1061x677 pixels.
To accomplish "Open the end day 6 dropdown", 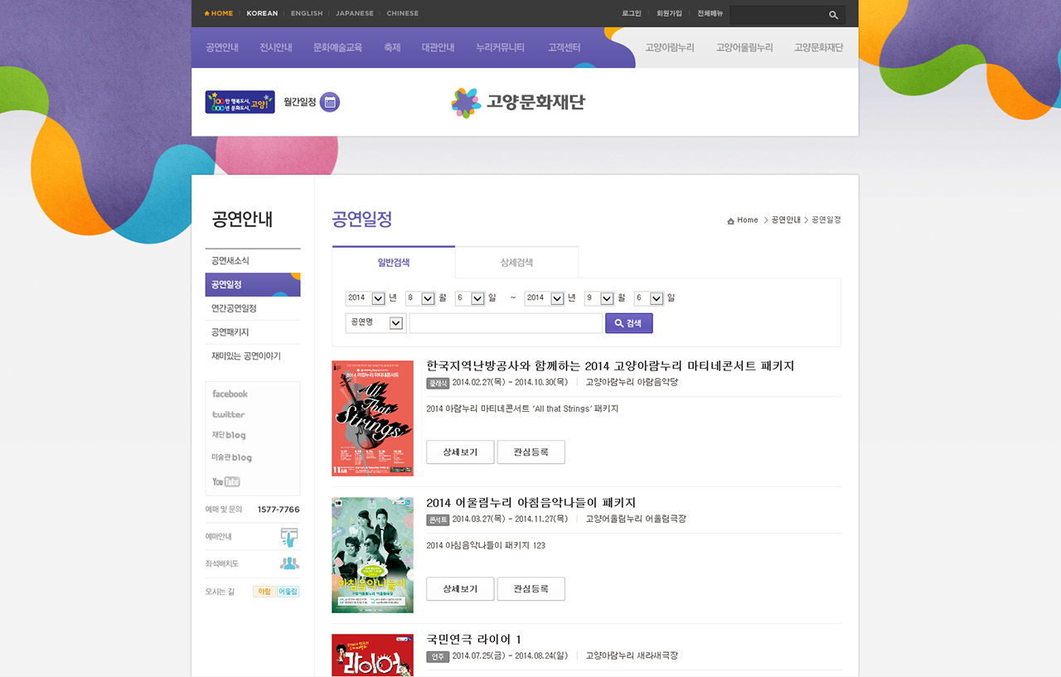I will click(x=649, y=298).
